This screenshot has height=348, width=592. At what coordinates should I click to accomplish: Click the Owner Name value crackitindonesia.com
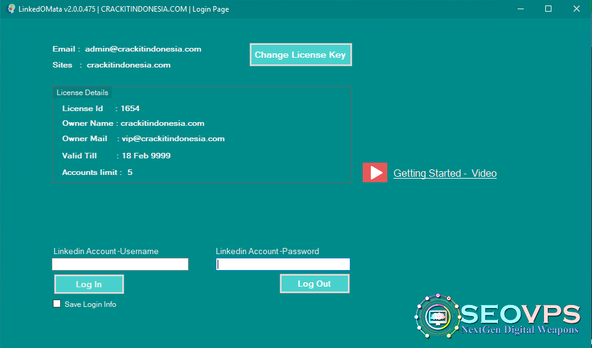[163, 123]
